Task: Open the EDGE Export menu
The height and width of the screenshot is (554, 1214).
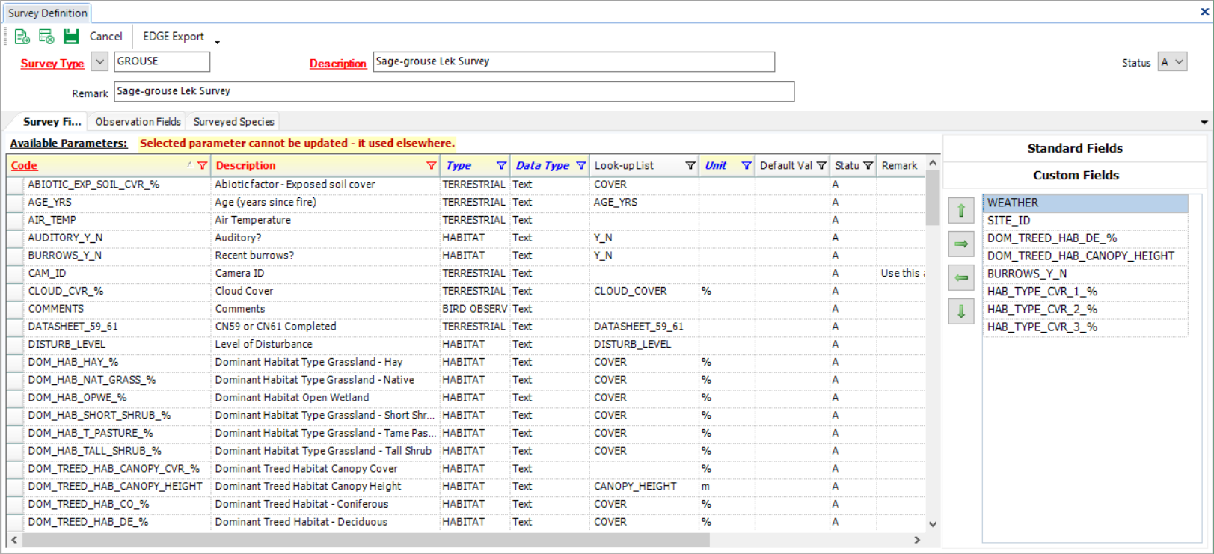Action: pos(173,36)
